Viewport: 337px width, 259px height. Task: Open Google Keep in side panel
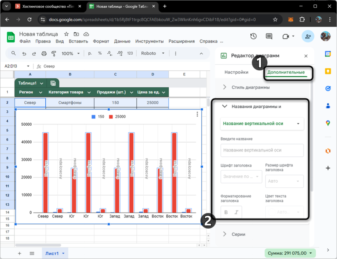pyautogui.click(x=328, y=71)
